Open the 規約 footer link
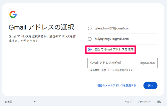The width and height of the screenshot is (167, 106). (x=159, y=102)
